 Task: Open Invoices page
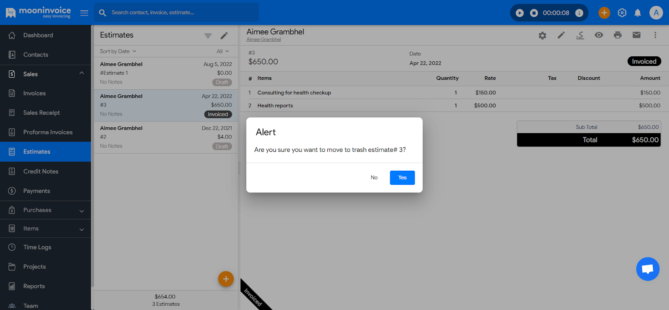[45, 93]
